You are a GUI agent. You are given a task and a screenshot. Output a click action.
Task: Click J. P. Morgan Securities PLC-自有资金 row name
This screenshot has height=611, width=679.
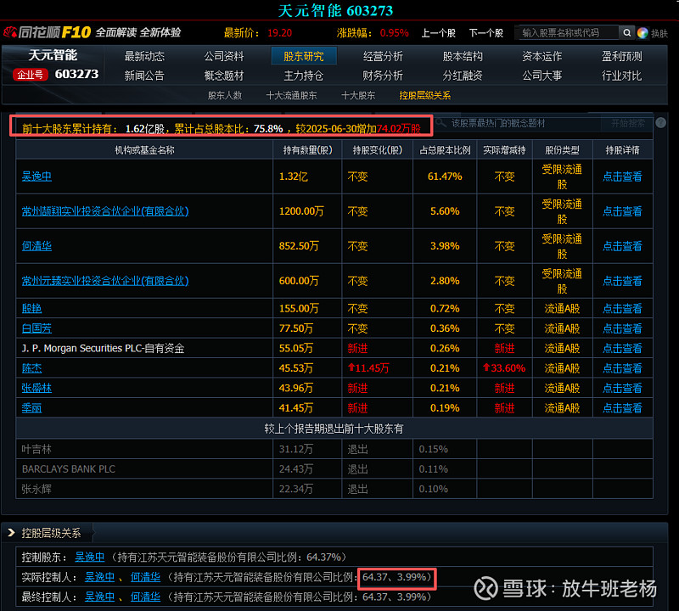tap(103, 348)
